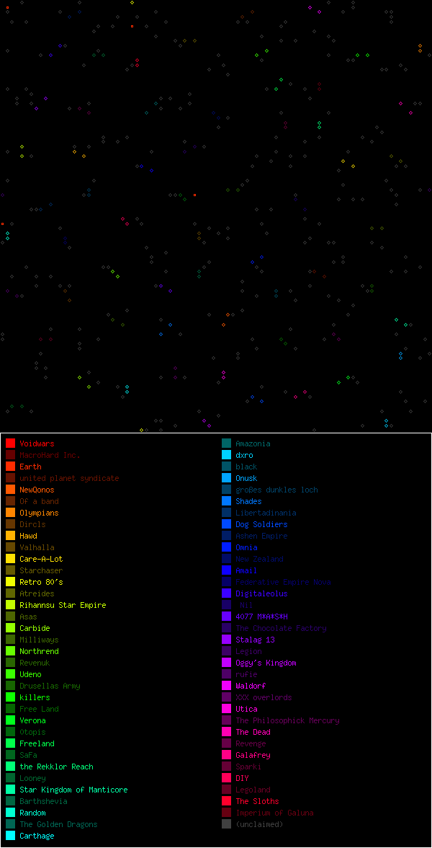Select the 'SaFa' legend label

click(29, 755)
